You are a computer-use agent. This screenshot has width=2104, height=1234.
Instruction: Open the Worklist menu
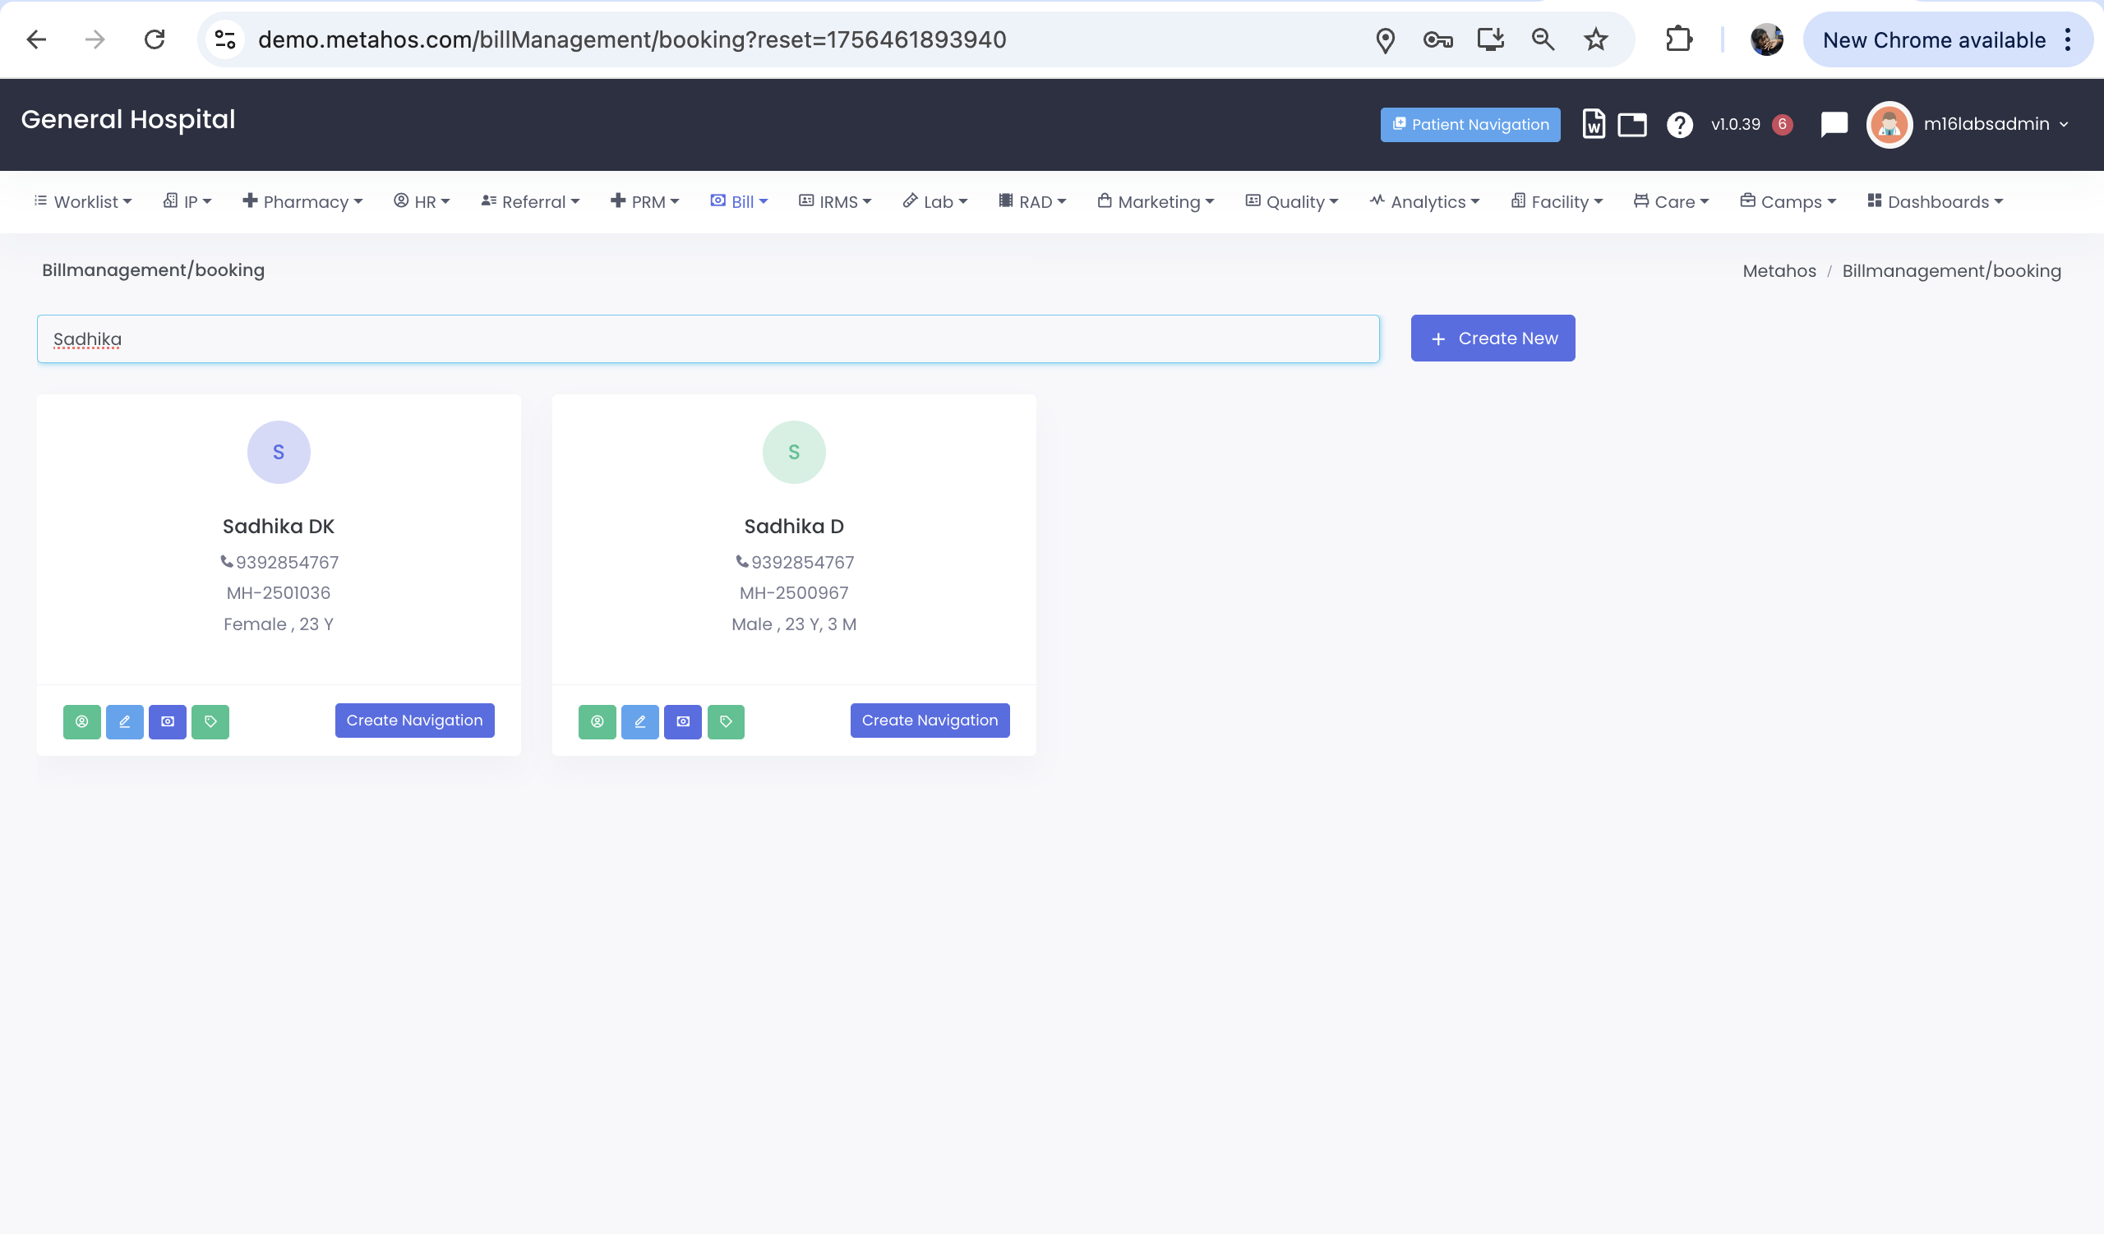(84, 202)
